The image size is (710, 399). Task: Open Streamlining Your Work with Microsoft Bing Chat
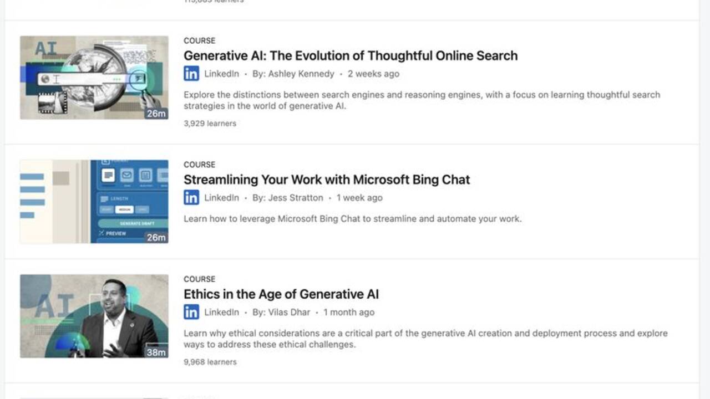(x=327, y=180)
